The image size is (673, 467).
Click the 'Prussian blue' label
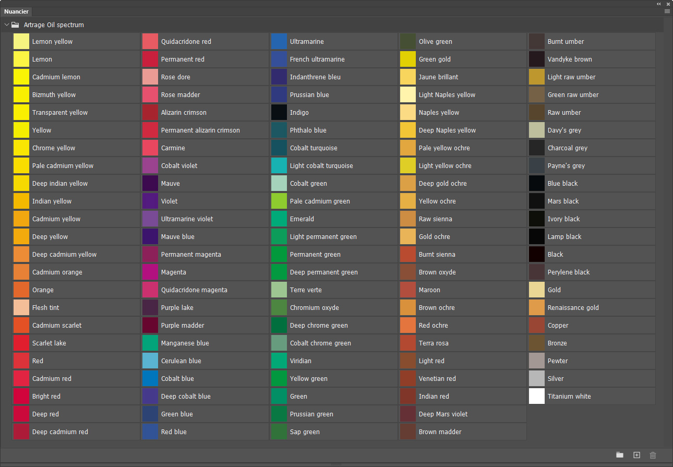(x=309, y=95)
